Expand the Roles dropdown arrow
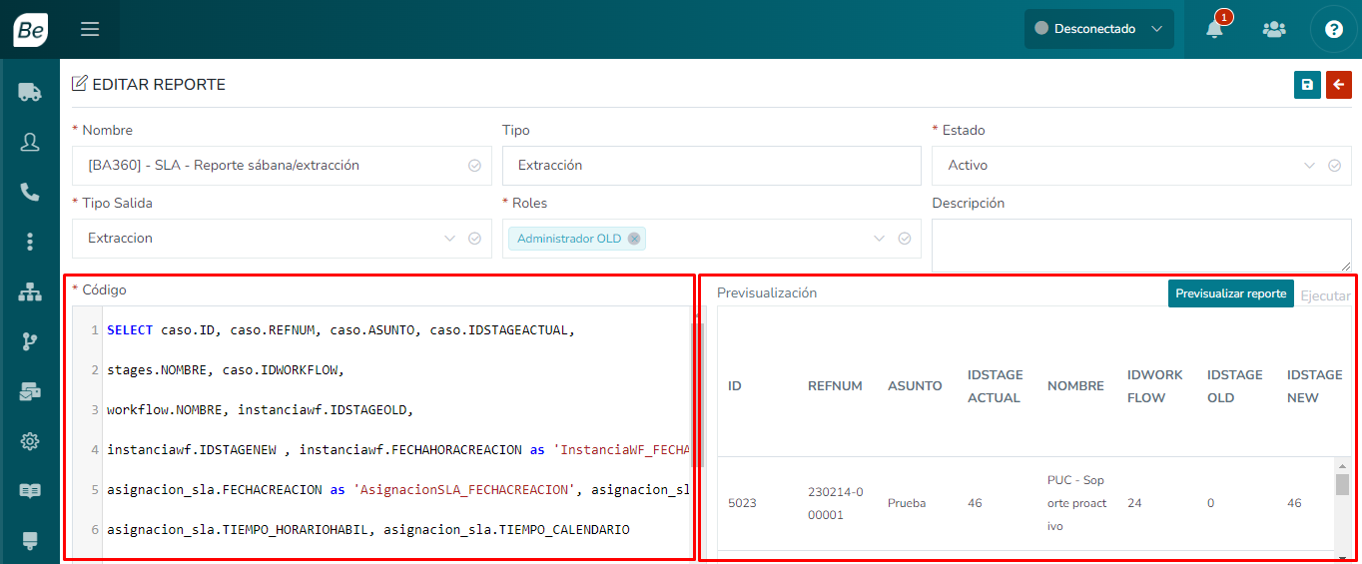This screenshot has height=564, width=1362. pos(879,239)
